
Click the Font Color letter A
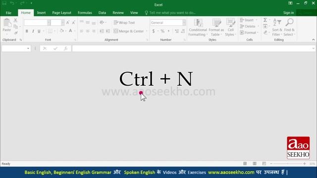pyautogui.click(x=70, y=31)
